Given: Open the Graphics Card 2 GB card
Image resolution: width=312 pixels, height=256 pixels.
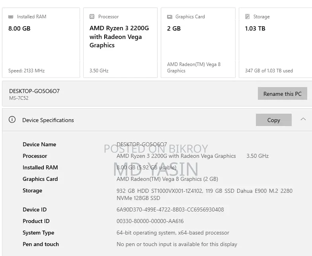Looking at the screenshot, I should click(198, 43).
